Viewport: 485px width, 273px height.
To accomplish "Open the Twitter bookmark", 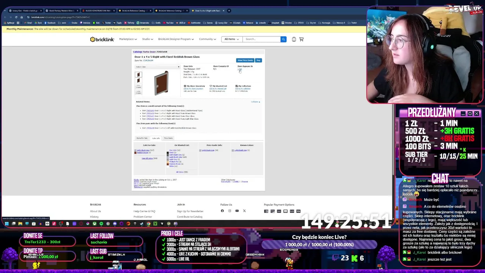I will tap(106, 23).
